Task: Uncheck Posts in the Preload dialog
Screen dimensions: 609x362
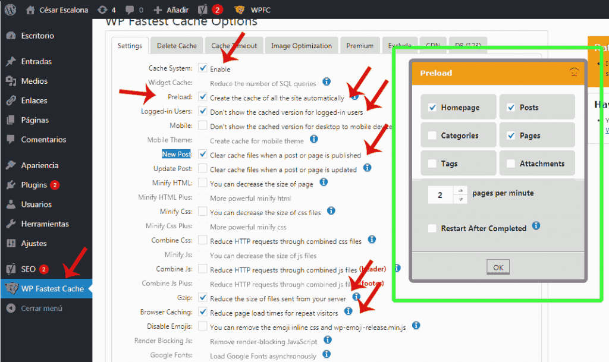Action: pyautogui.click(x=511, y=108)
